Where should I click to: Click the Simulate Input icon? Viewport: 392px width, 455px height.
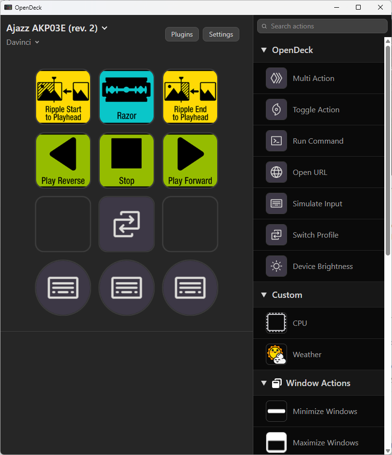click(x=276, y=203)
